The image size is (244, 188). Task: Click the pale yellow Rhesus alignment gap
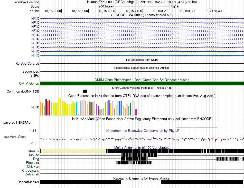(x=73, y=151)
